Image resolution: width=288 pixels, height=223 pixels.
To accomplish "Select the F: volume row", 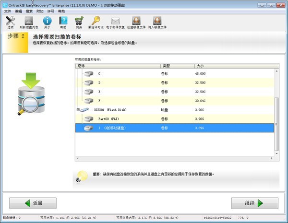I will pos(175,101).
